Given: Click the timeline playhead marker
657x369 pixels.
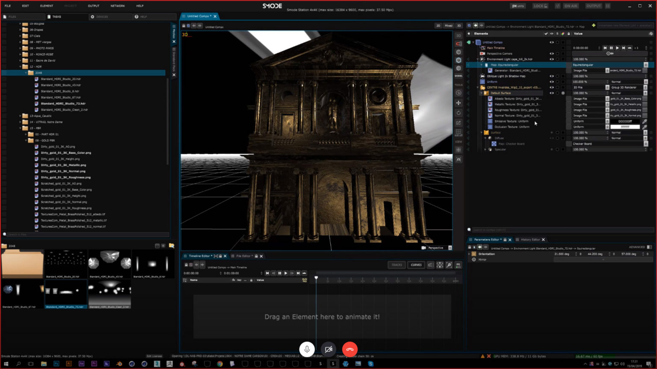Looking at the screenshot, I should (x=316, y=278).
